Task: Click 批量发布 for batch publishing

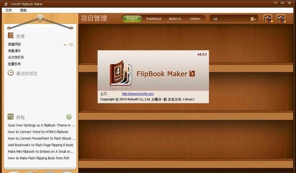Action: pyautogui.click(x=14, y=64)
